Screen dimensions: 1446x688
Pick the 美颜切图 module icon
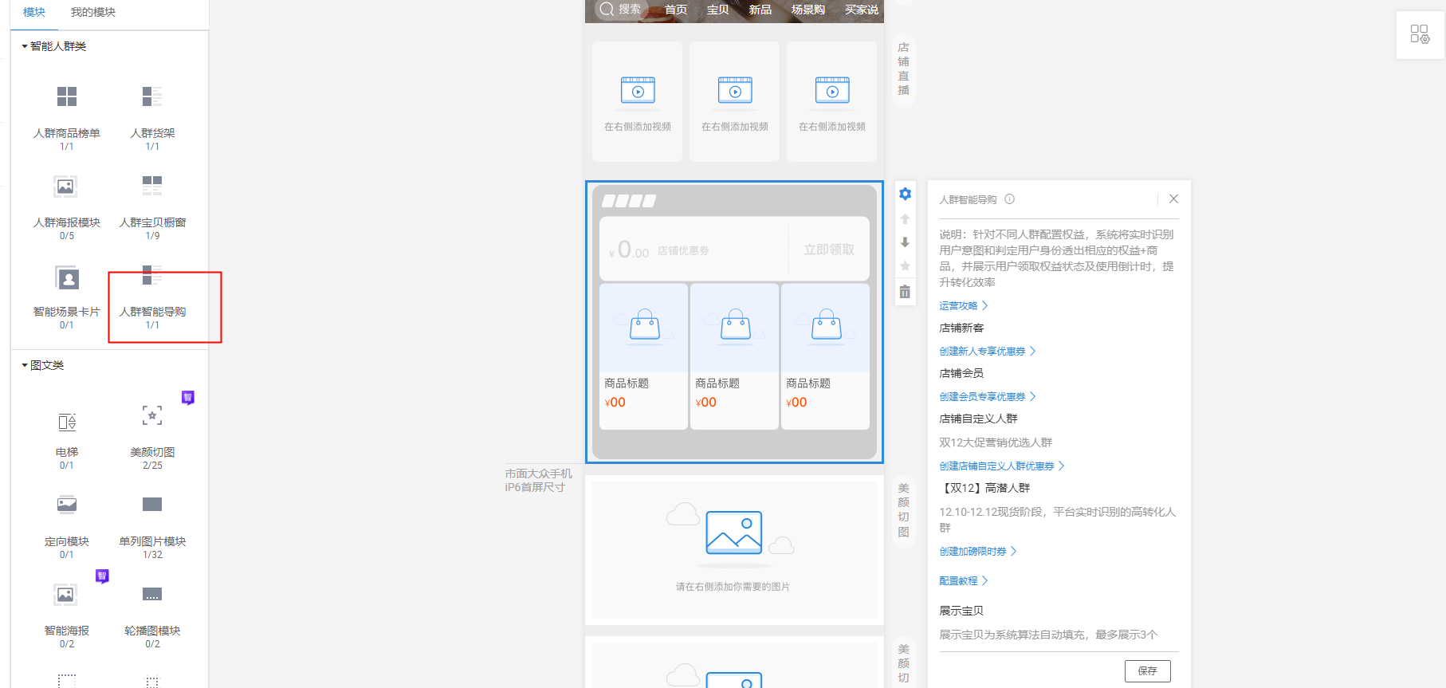pyautogui.click(x=152, y=415)
